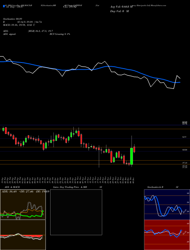Select the 'Day Vol: 0 M' text
This screenshot has width=190, height=250.
(119, 11)
